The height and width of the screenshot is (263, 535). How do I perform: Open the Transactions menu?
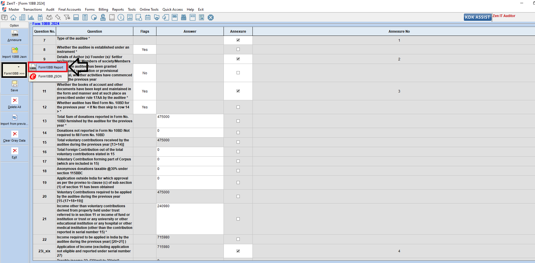(32, 10)
